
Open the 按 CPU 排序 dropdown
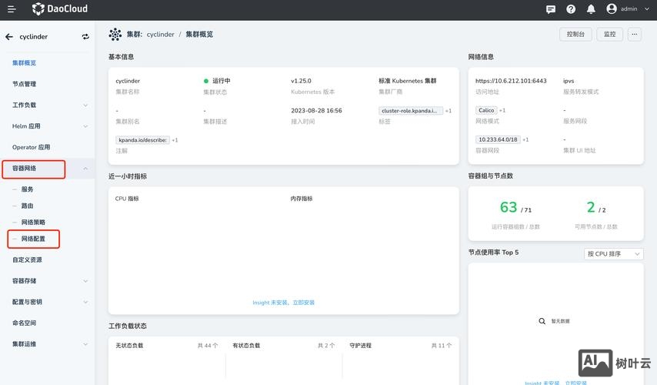[613, 254]
